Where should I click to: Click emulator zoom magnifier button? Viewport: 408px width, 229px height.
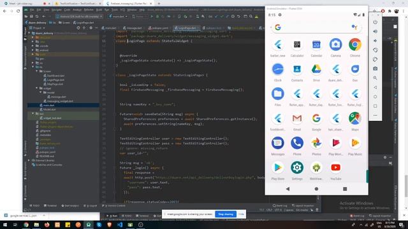pyautogui.click(x=375, y=78)
